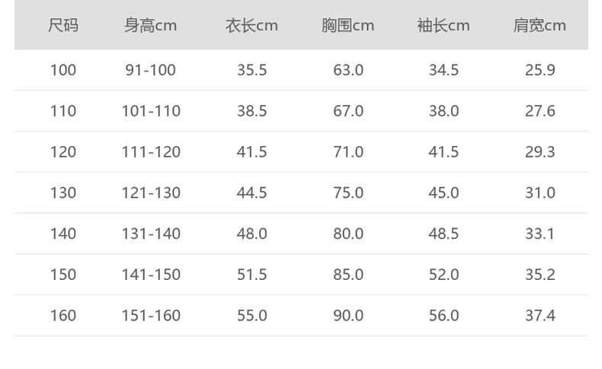This screenshot has width=602, height=369.
Task: Select the size 100 cell
Action: [63, 71]
